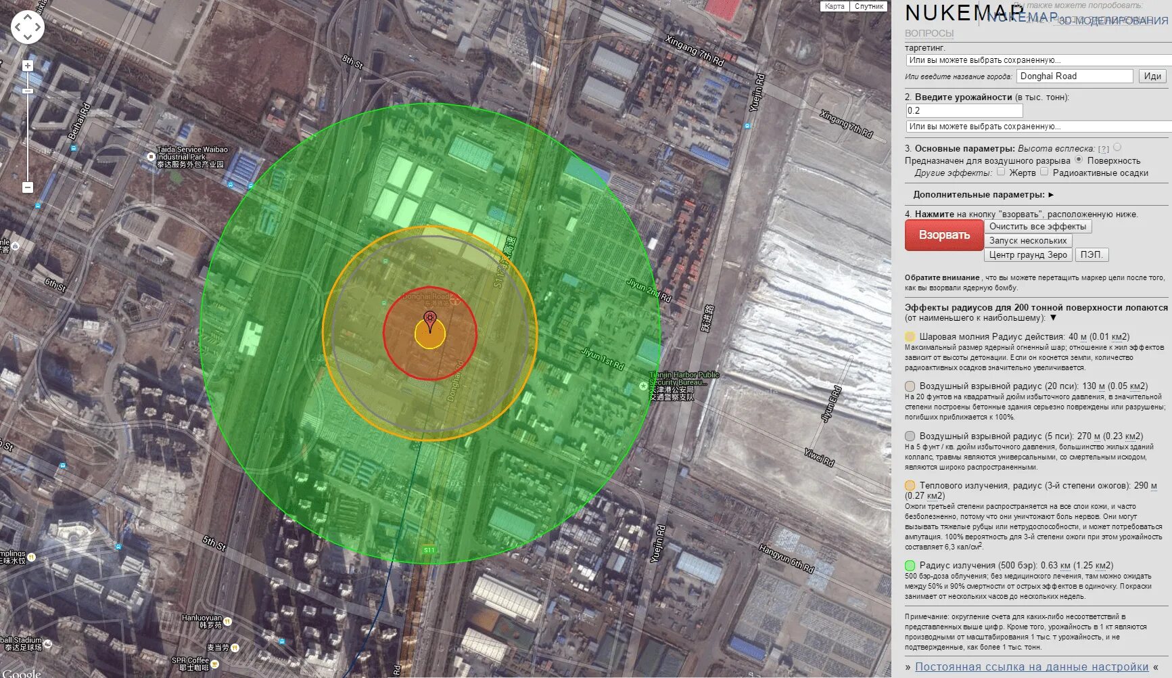
Task: Click the Hanluoyuan restaurant marker
Action: [x=227, y=621]
